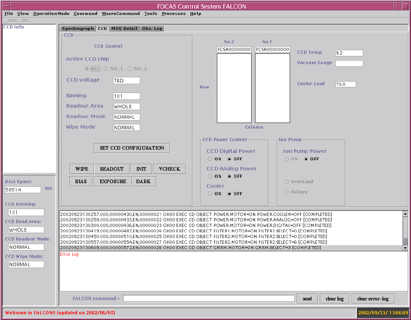Image resolution: width=411 pixels, height=320 pixels.
Task: Open the Processes menu
Action: click(173, 14)
